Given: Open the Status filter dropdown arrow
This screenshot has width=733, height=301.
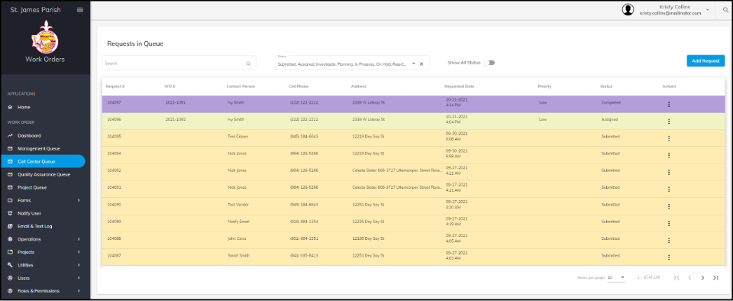Looking at the screenshot, I should [414, 63].
